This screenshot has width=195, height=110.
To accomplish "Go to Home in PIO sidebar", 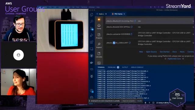I will tap(99, 27).
